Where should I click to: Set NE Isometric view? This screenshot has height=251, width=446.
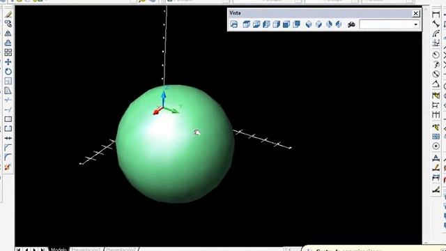pyautogui.click(x=329, y=24)
